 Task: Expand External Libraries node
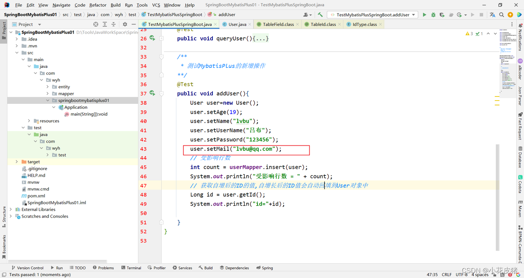tap(11, 209)
